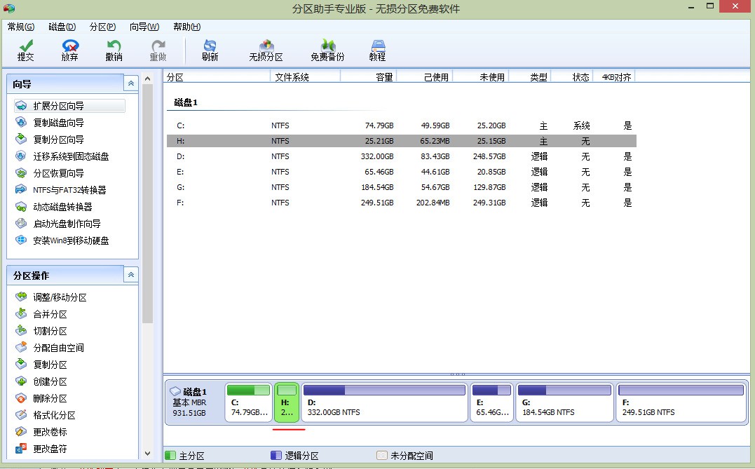Click 调整/移动分区 in the operations list

coord(60,297)
